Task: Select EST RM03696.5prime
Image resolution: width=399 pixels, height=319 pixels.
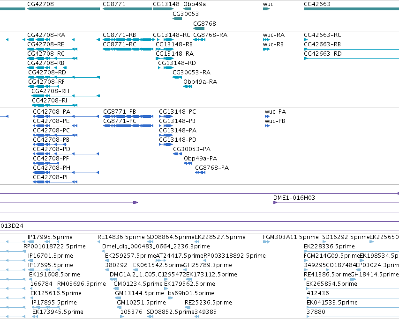Action: [82, 284]
